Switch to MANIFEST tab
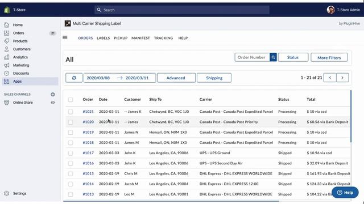The width and height of the screenshot is (364, 204). 140,38
